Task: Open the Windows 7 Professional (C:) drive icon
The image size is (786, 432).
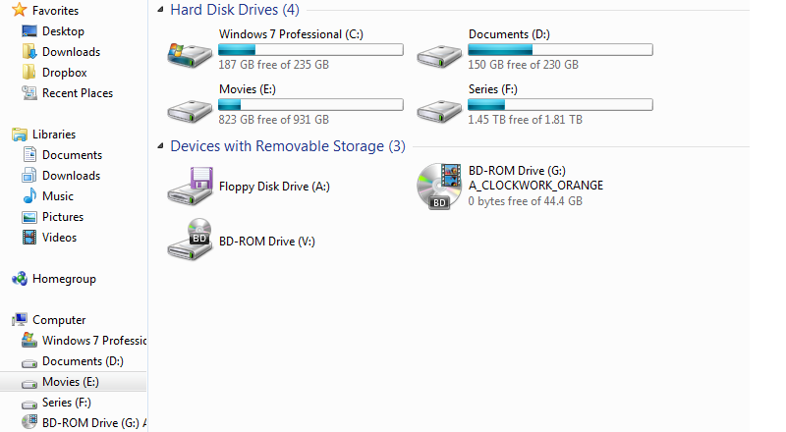Action: click(190, 55)
